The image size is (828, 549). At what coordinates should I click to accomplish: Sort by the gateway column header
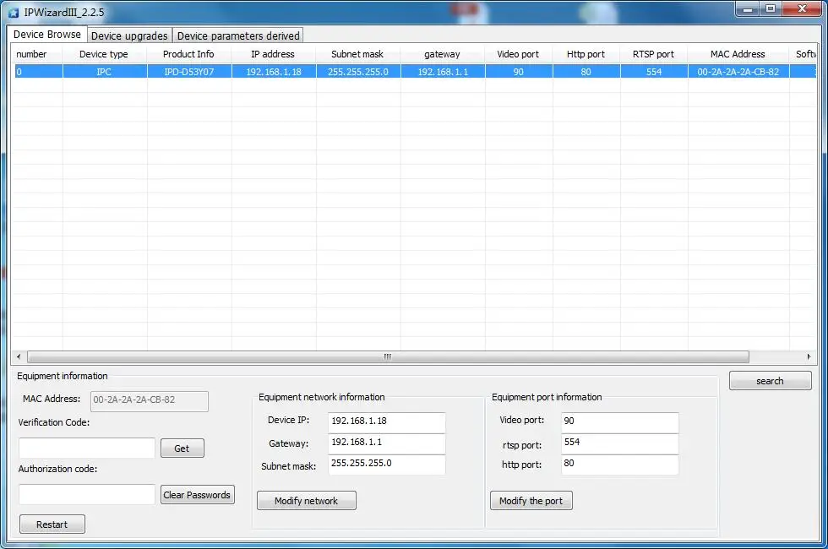point(442,54)
